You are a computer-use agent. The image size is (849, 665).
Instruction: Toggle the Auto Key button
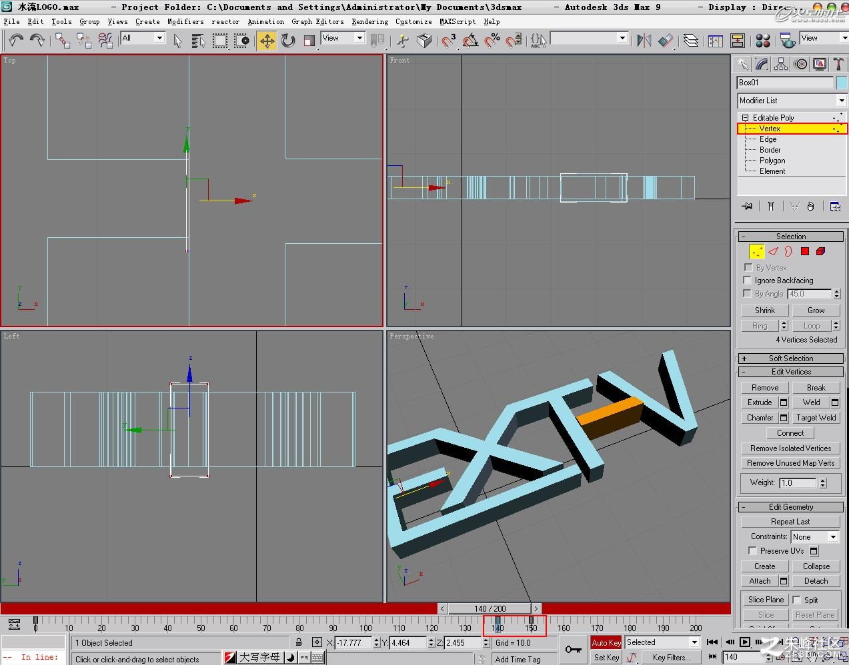point(606,642)
